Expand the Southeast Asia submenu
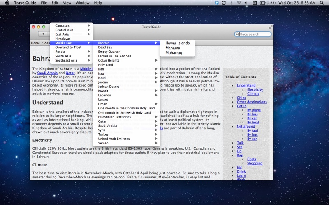This screenshot has height=205, width=329. click(x=71, y=60)
